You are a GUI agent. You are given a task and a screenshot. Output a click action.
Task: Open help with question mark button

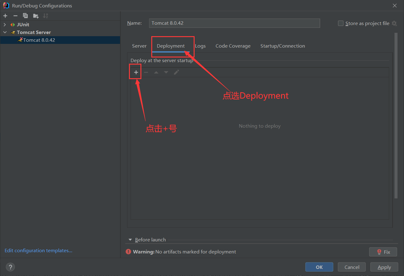tap(10, 267)
